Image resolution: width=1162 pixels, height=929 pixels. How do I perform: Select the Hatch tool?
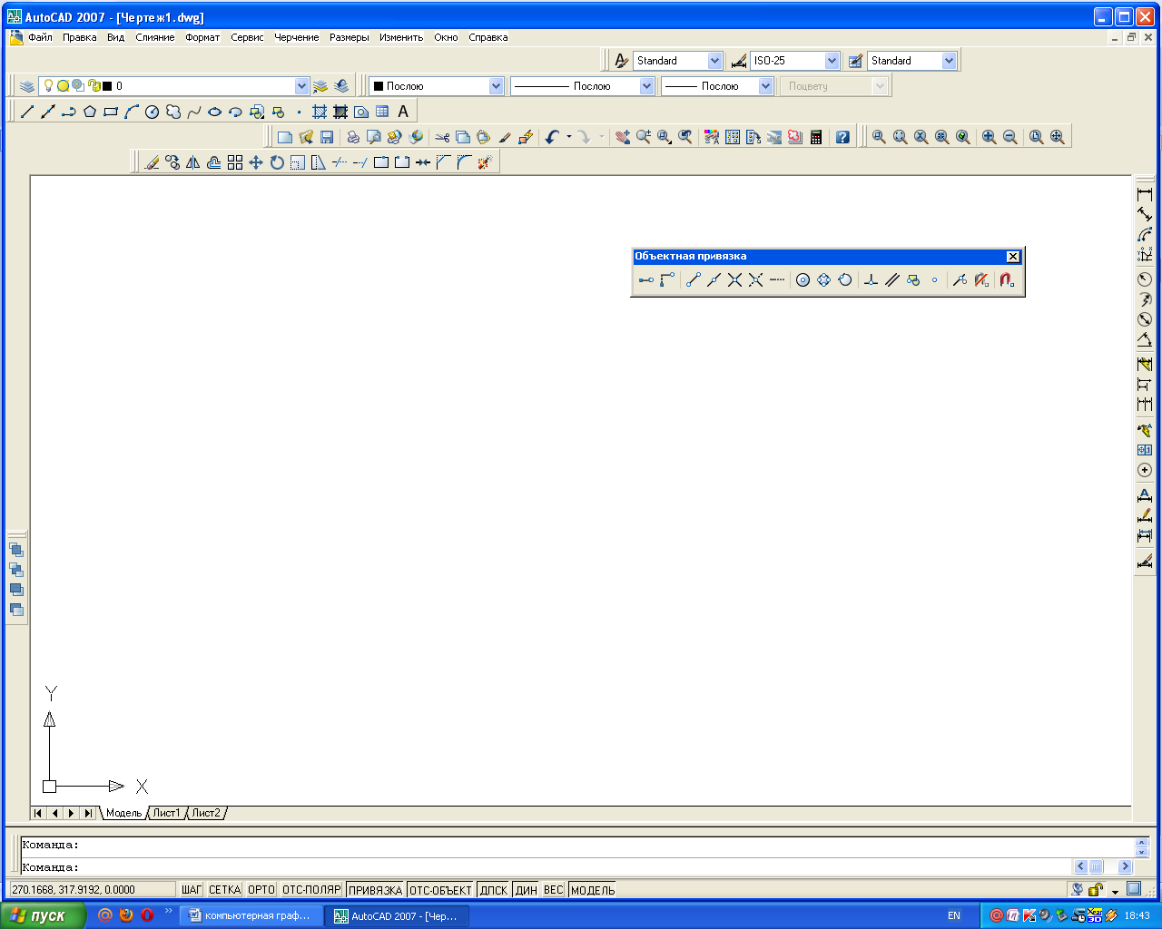pos(320,112)
